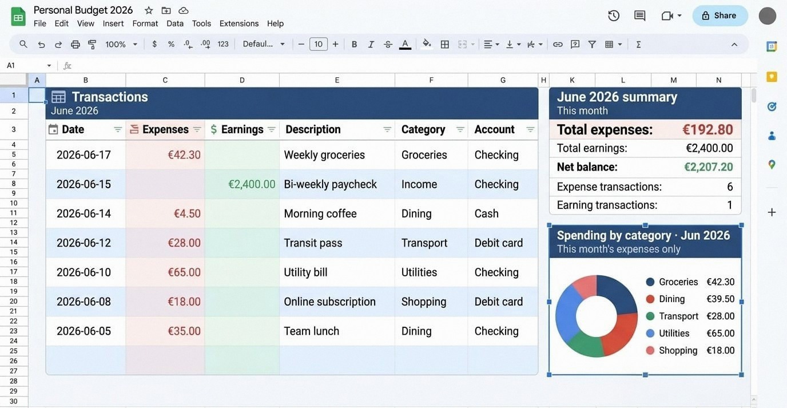Open the Earnings column filter

tap(272, 130)
